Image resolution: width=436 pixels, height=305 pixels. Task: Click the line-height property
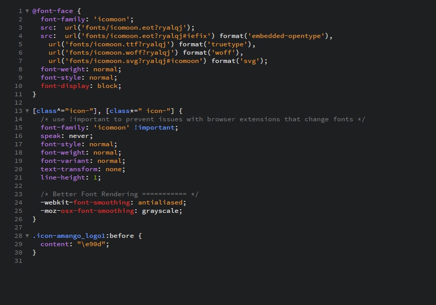click(63, 178)
